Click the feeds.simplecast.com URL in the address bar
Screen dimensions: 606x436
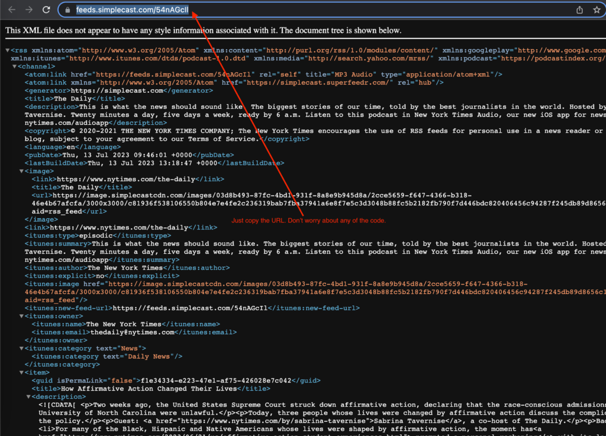[x=133, y=10]
